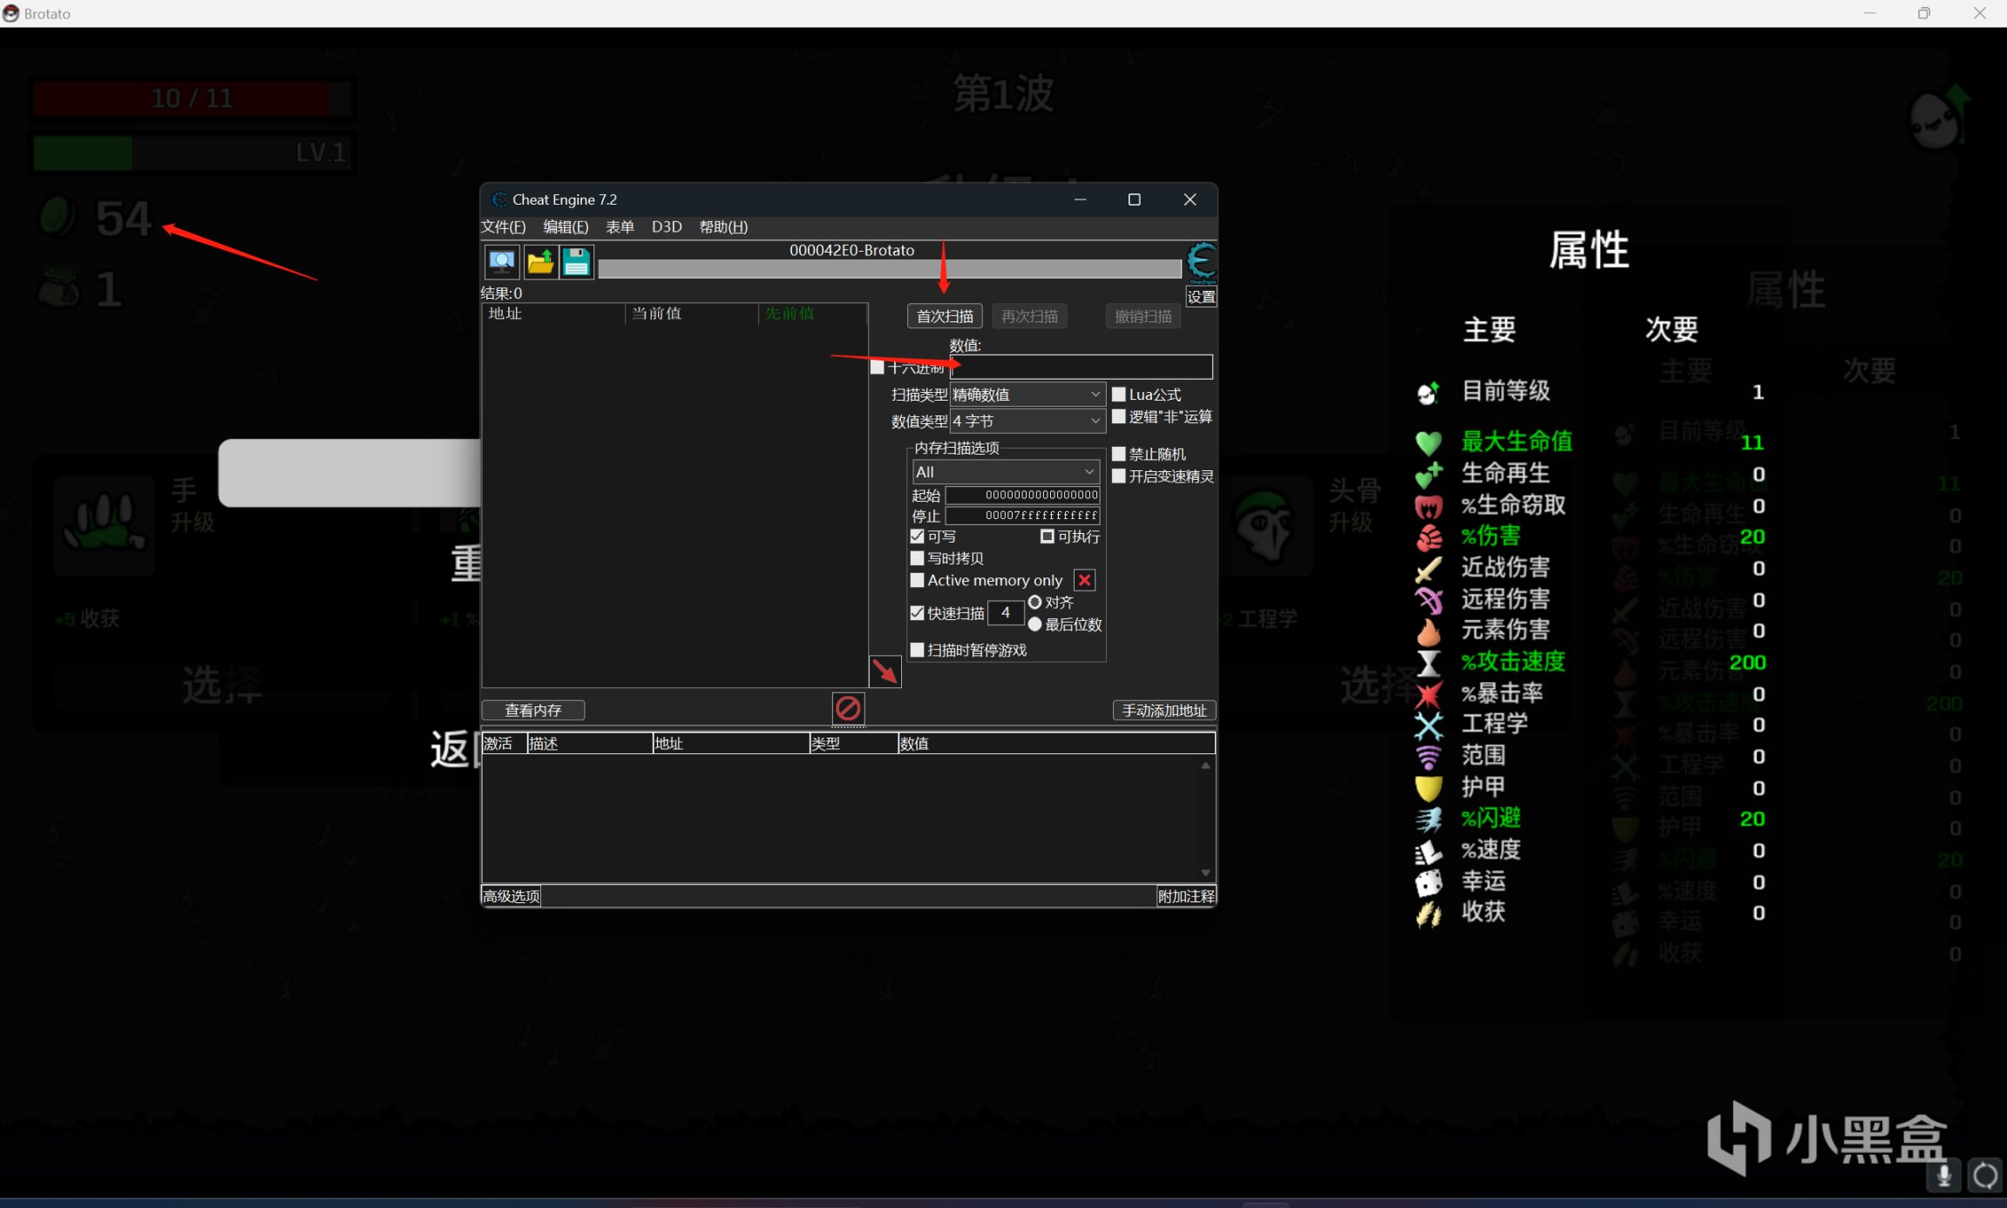The width and height of the screenshot is (2007, 1208).
Task: Toggle the Lua公式 checkbox
Action: [x=1119, y=395]
